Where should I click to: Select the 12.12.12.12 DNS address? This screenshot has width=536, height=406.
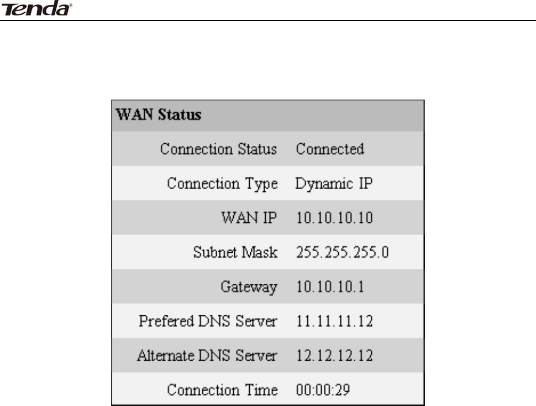tap(334, 356)
